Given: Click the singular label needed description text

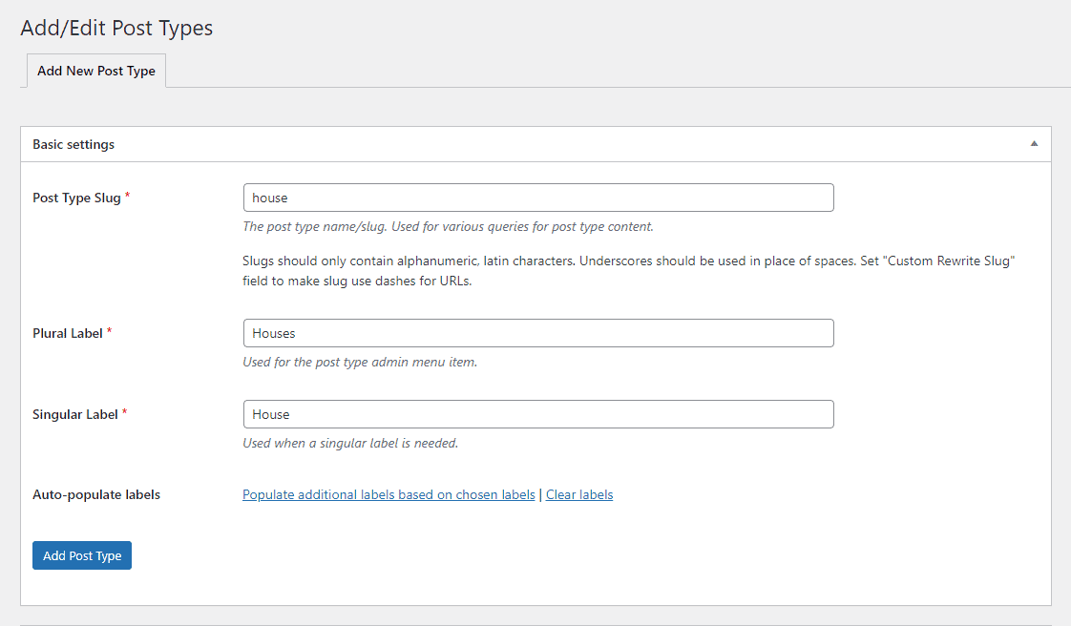Looking at the screenshot, I should 350,444.
